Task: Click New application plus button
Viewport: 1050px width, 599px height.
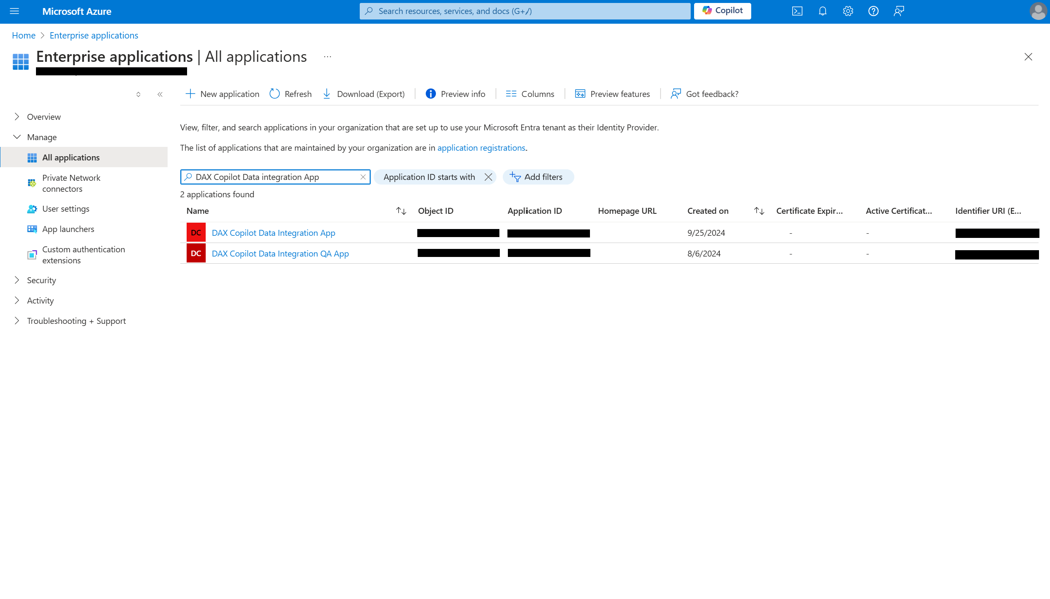Action: (x=223, y=94)
